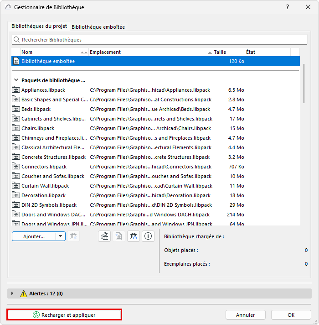Viewport: 319px width, 325px height.
Task: Select the Bibliothèque emboîtée row in the list
Action: 155,61
